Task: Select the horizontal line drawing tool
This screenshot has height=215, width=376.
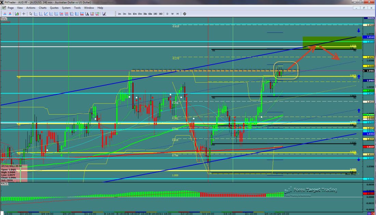Action: [36, 14]
